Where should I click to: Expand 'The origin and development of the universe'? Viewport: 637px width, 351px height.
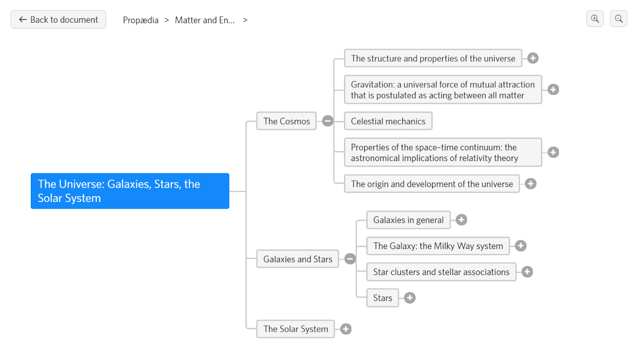531,184
